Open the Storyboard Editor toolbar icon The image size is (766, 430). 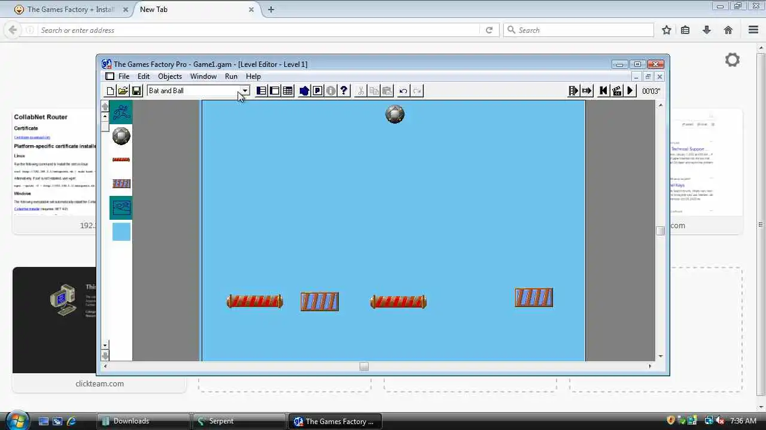click(262, 91)
